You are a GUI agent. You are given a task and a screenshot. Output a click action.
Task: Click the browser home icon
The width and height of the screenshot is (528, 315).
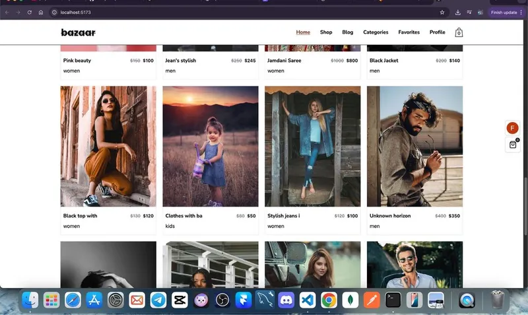41,13
